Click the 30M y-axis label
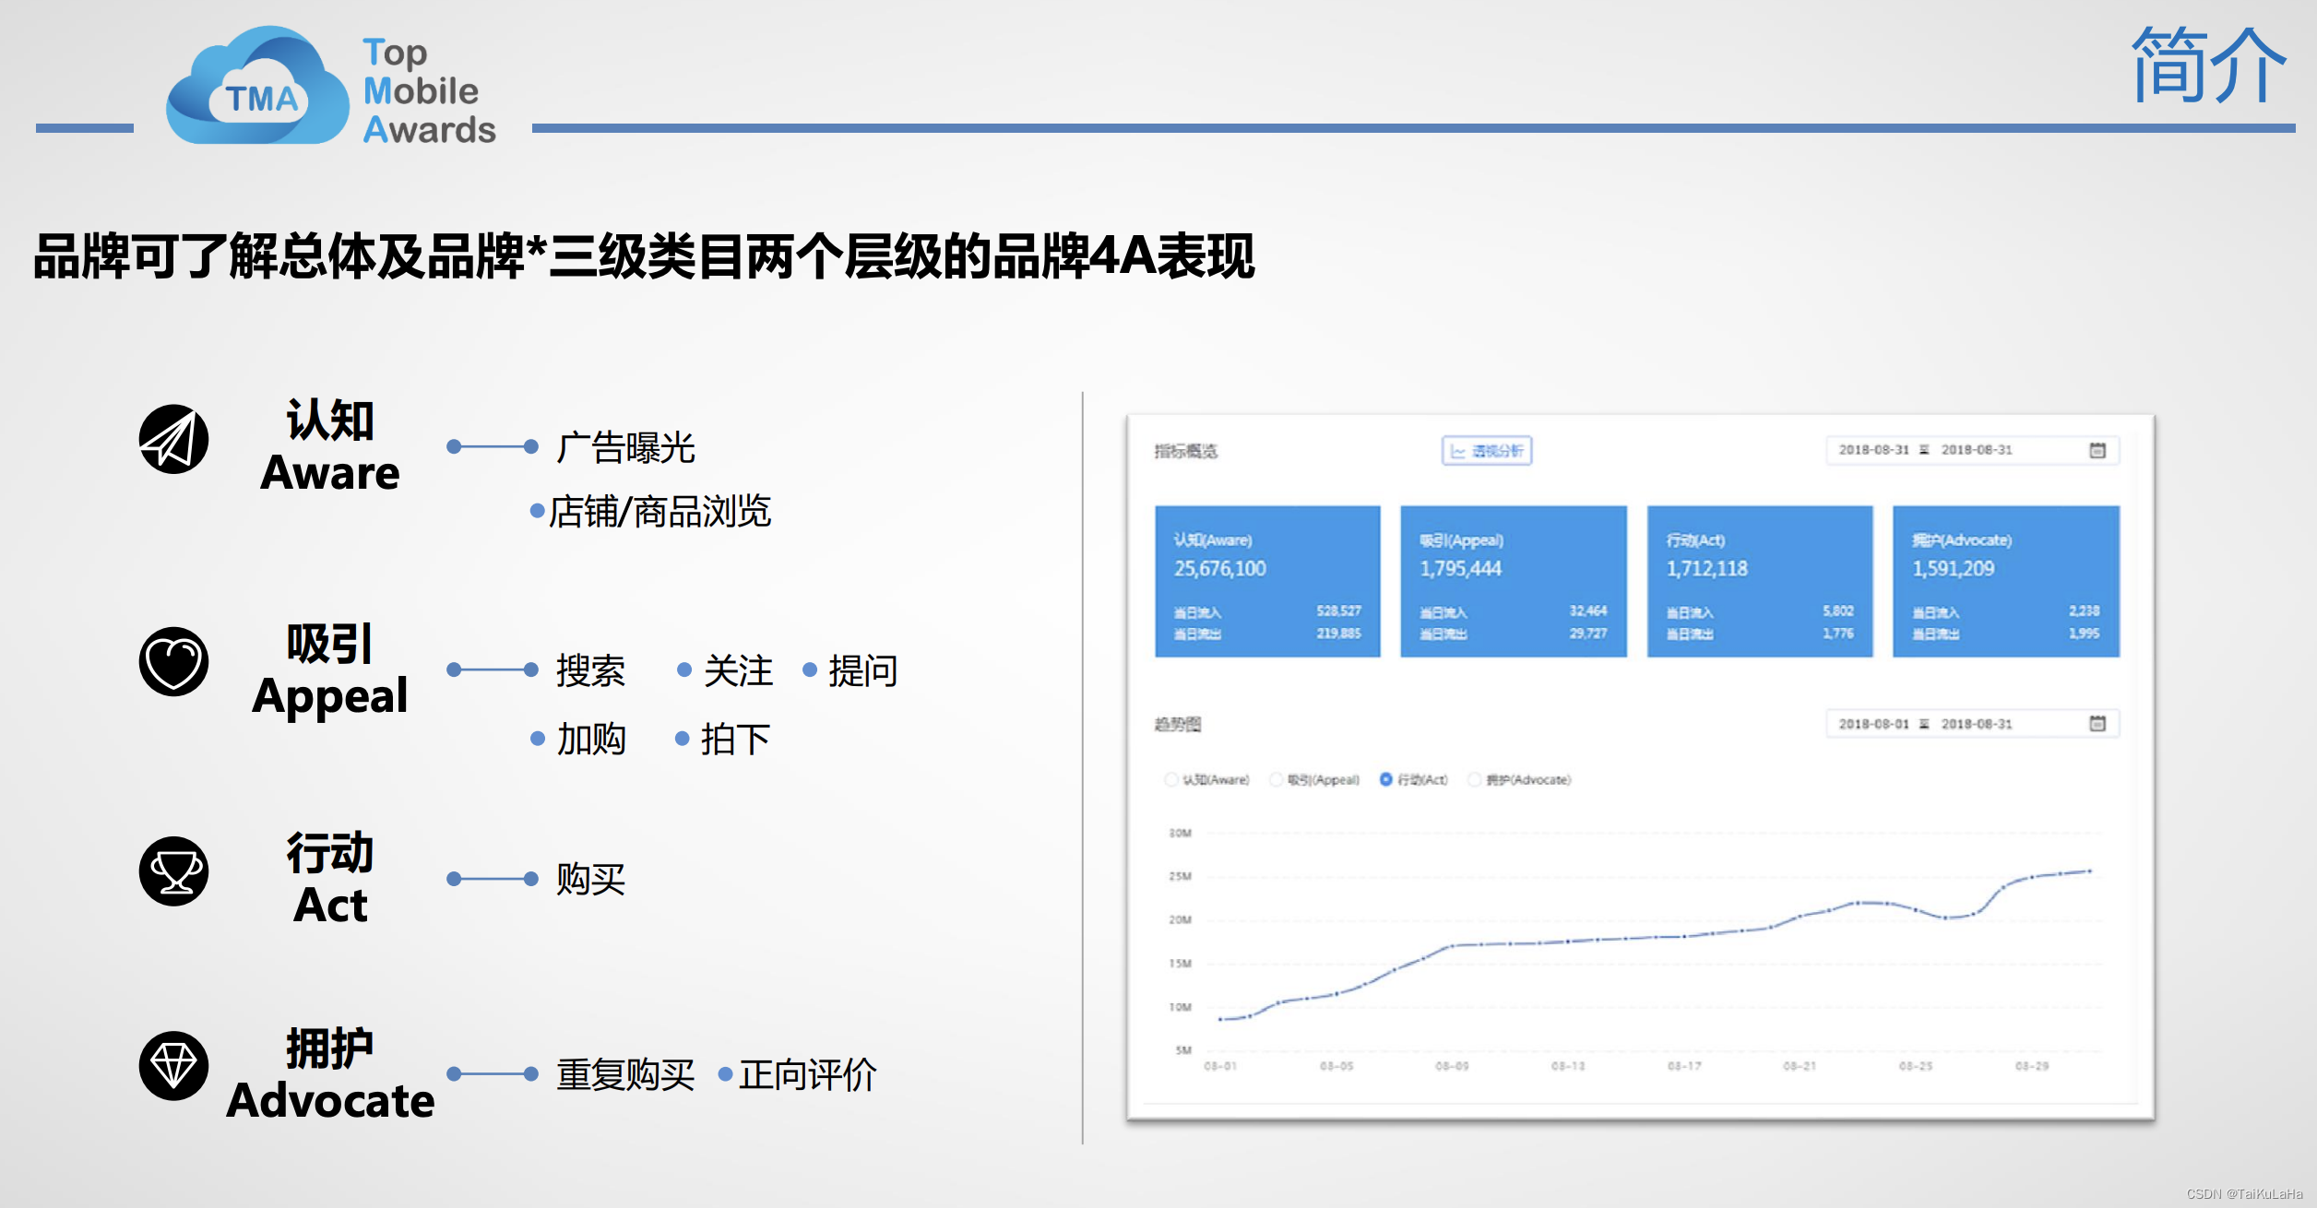2317x1208 pixels. click(x=1181, y=833)
